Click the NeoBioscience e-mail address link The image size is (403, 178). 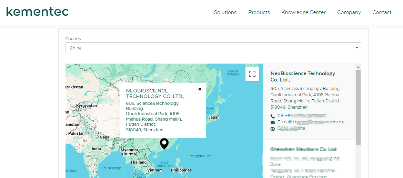point(320,122)
